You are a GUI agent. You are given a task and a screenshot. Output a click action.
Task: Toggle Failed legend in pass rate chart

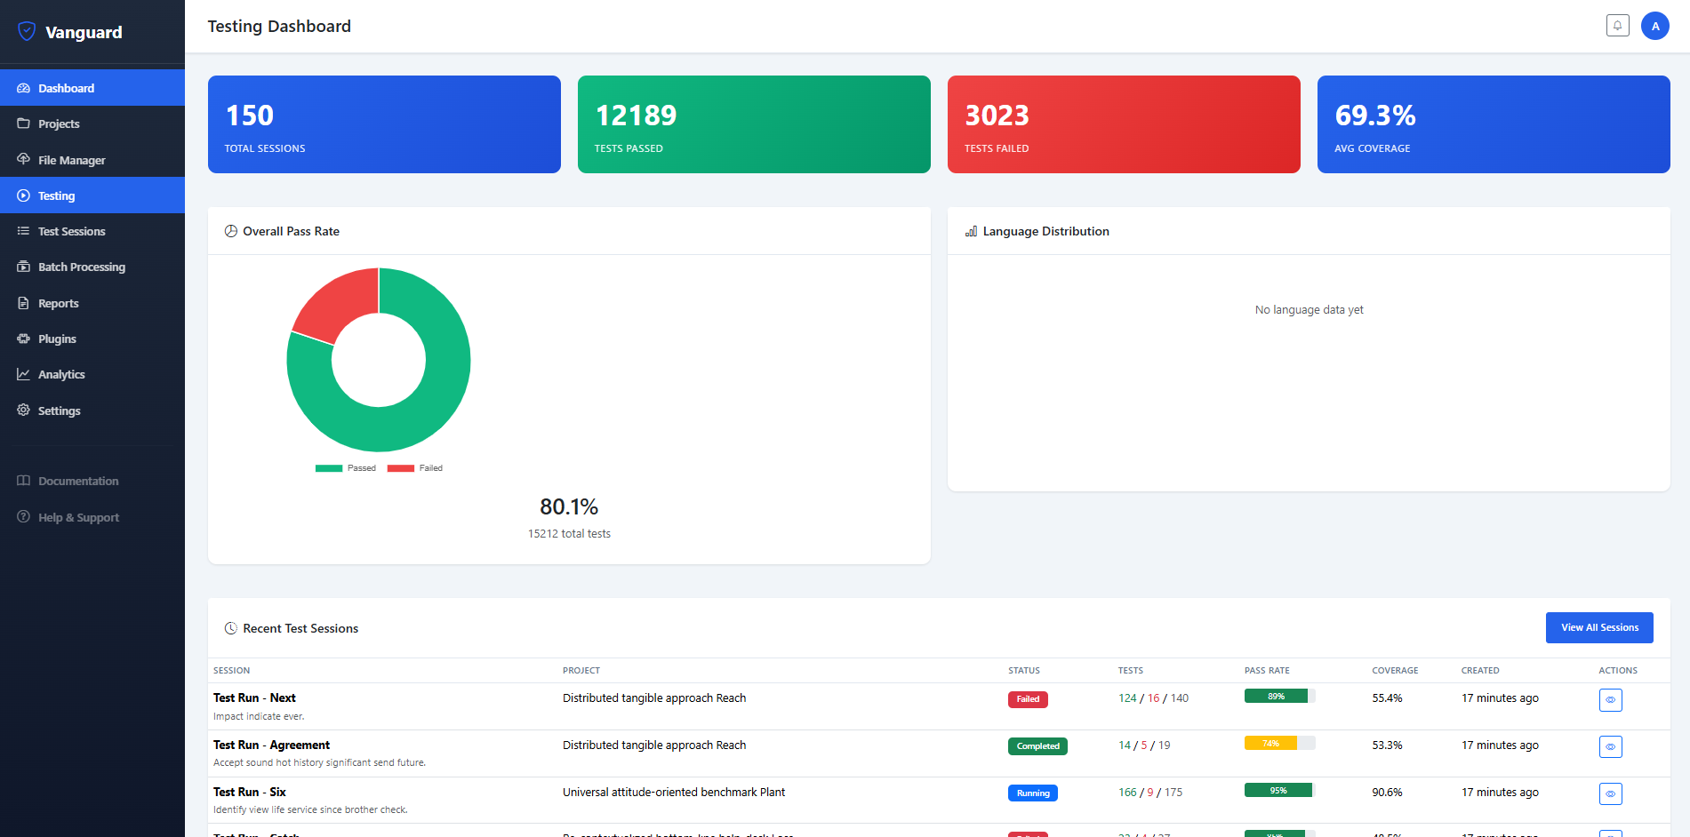(415, 468)
